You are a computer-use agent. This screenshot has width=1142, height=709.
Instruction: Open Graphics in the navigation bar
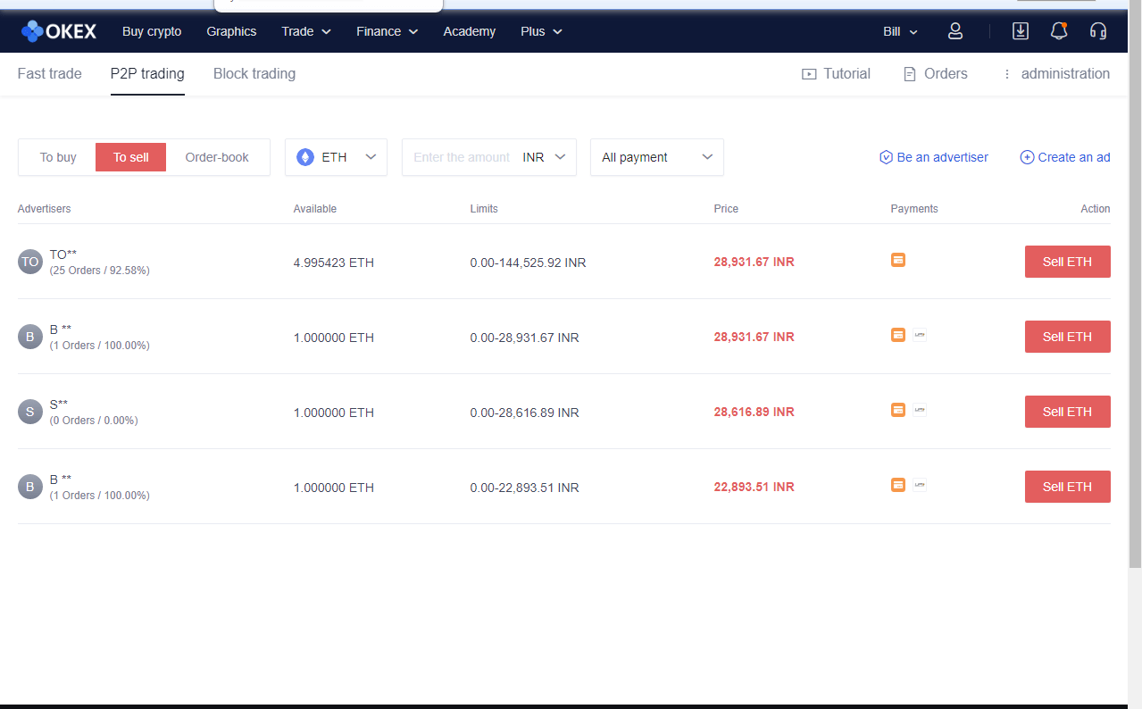pyautogui.click(x=231, y=31)
